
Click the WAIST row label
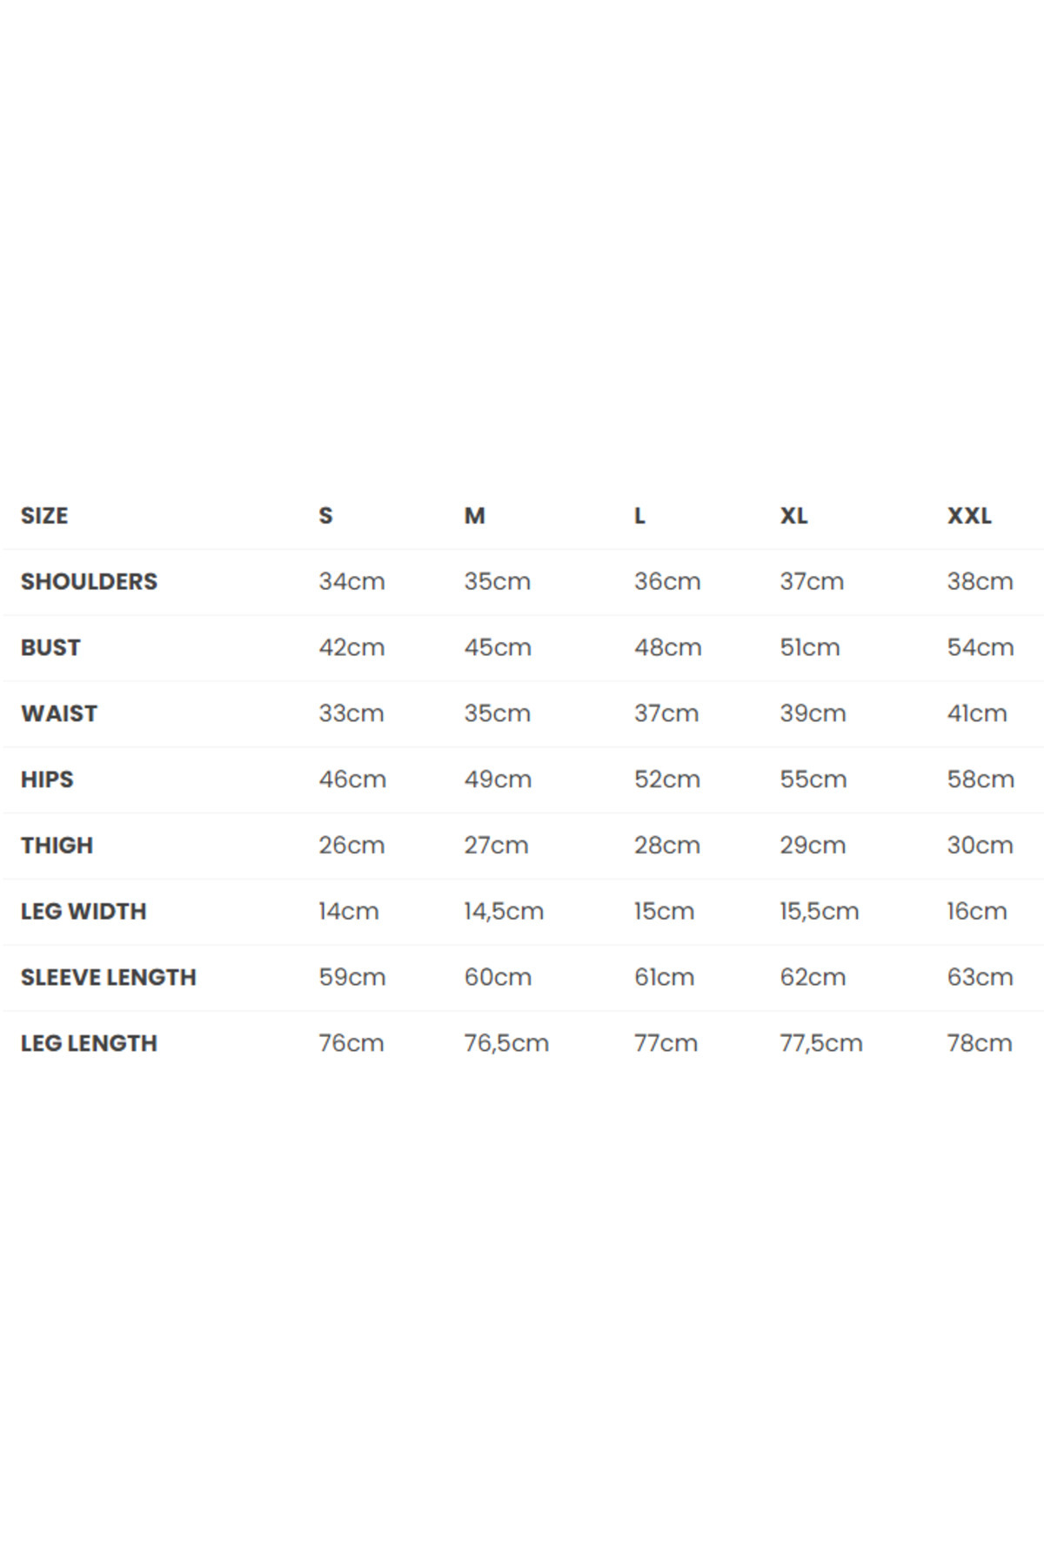59,713
